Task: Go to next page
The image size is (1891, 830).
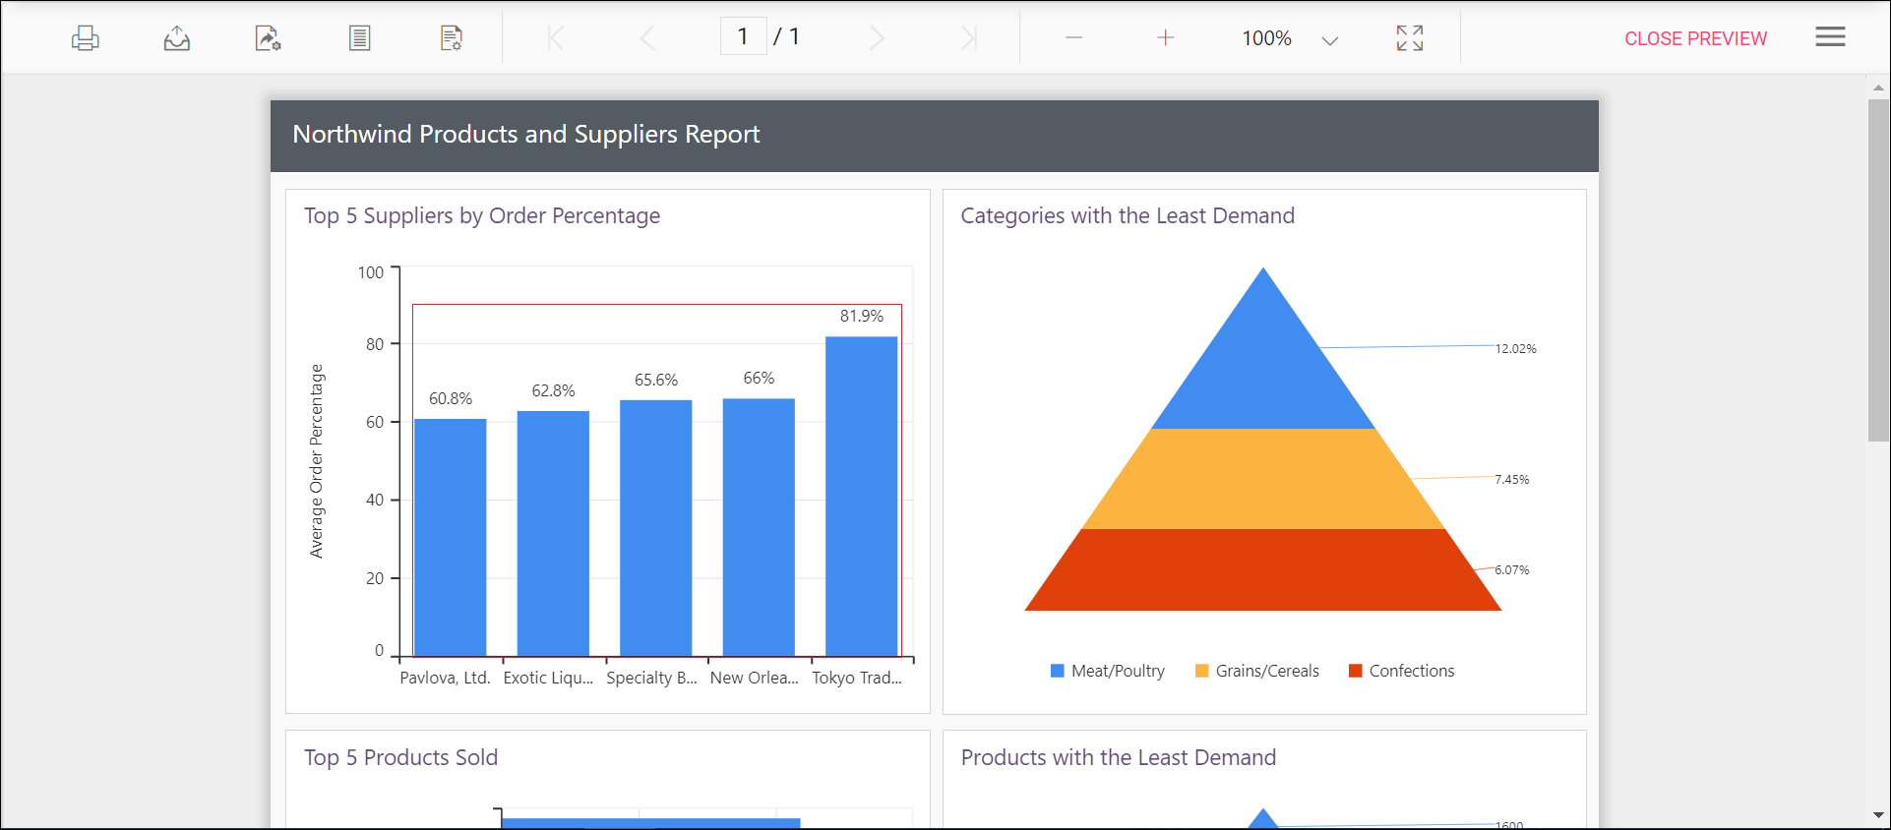Action: [877, 38]
